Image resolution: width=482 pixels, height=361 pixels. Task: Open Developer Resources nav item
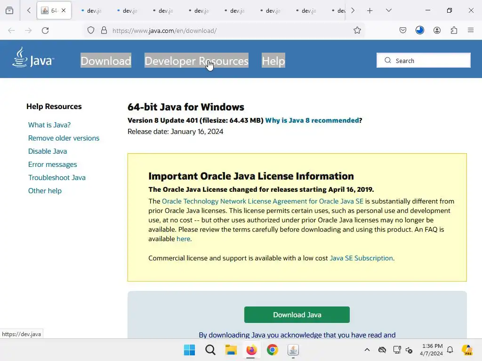pyautogui.click(x=196, y=61)
